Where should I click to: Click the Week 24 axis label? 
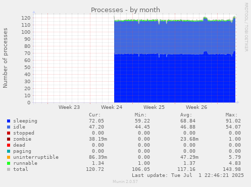(x=112, y=107)
